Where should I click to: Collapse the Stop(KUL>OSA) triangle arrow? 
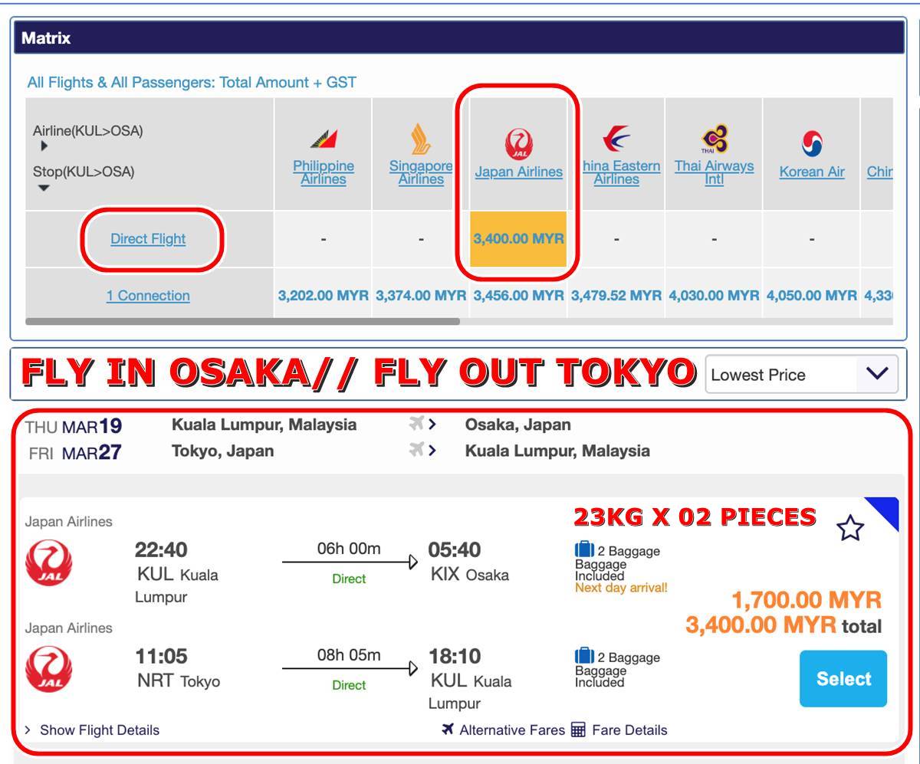pos(44,188)
